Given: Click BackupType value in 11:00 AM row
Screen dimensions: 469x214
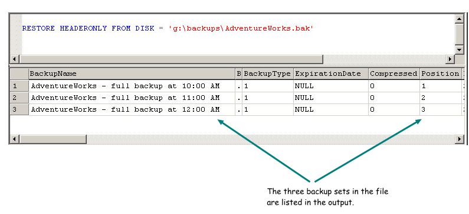Looking at the screenshot, I should point(267,98).
